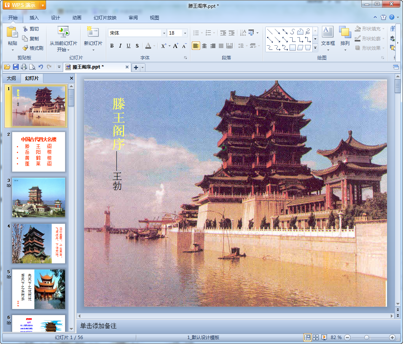Click the Paste (粘贴) icon
Screen dimensions: 403x344
coord(12,32)
